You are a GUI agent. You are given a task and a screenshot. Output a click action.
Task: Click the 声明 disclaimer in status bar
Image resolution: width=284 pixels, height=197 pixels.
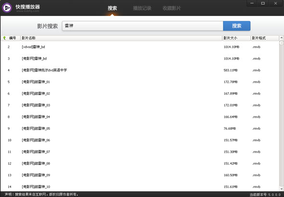(41, 195)
